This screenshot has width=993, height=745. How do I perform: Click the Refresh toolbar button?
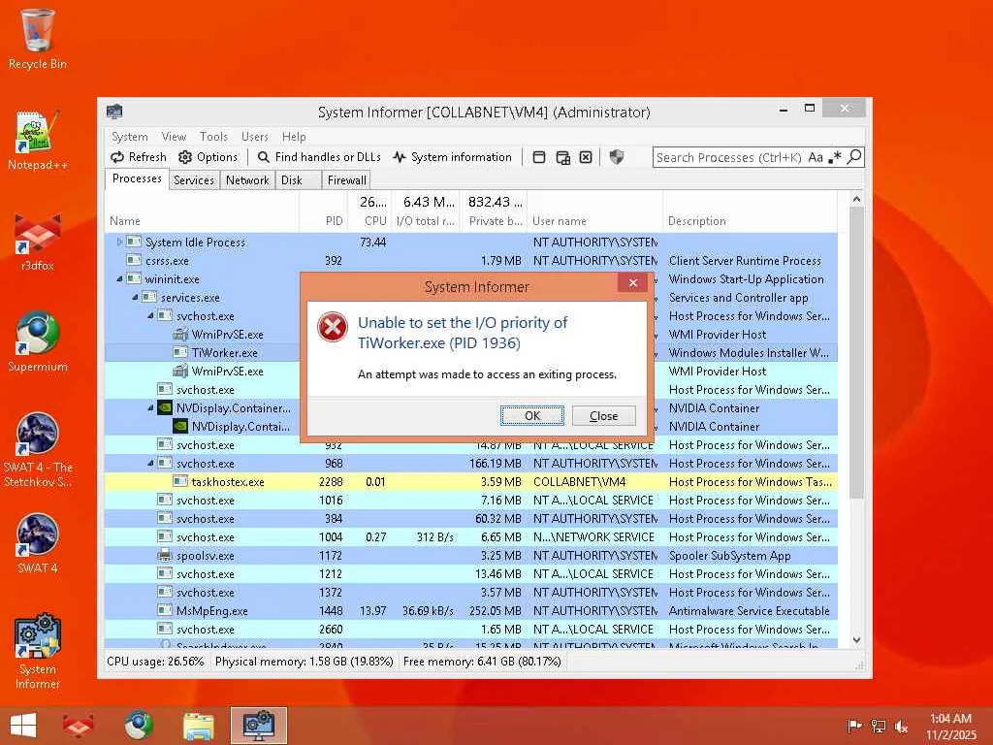point(138,157)
